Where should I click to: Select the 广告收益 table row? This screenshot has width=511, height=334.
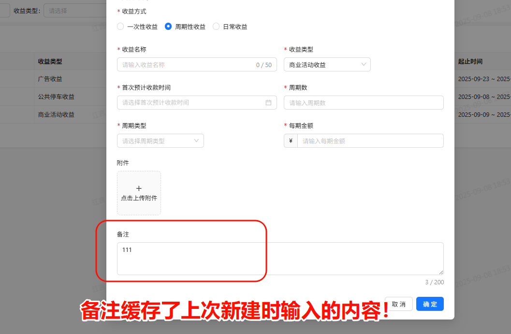click(x=51, y=79)
